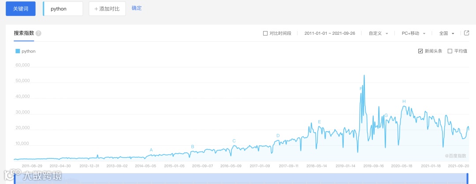Click the 10,000 y-axis label
Screen dimensions: 476x184
22,144
